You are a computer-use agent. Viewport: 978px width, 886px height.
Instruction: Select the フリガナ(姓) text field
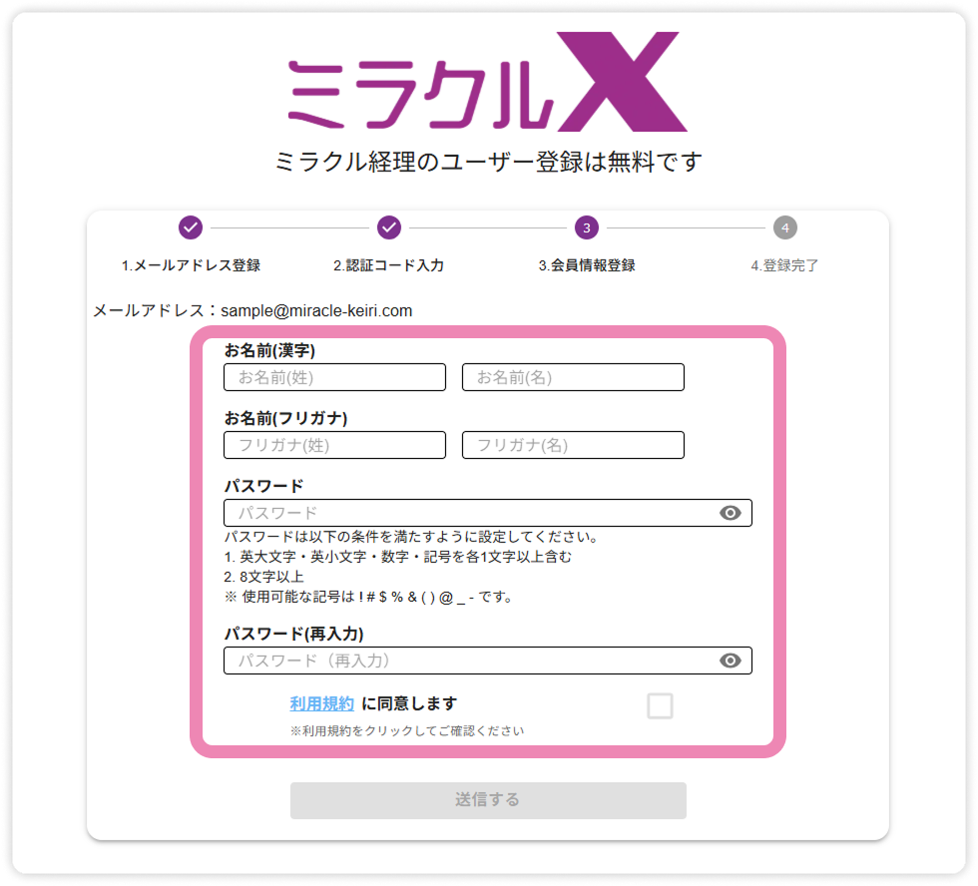coord(334,445)
